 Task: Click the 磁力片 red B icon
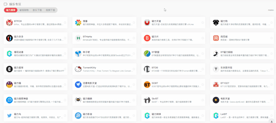point(147,38)
